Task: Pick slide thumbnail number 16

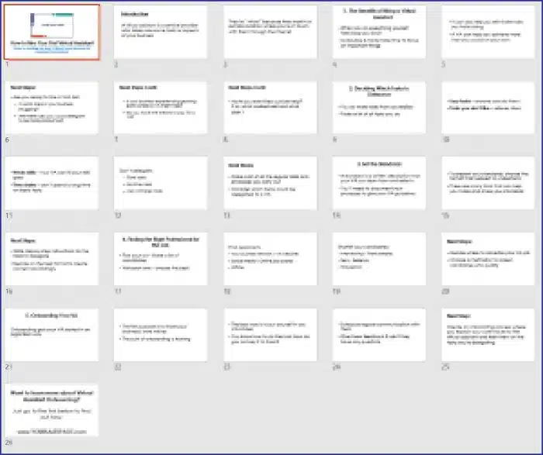Action: (52, 259)
